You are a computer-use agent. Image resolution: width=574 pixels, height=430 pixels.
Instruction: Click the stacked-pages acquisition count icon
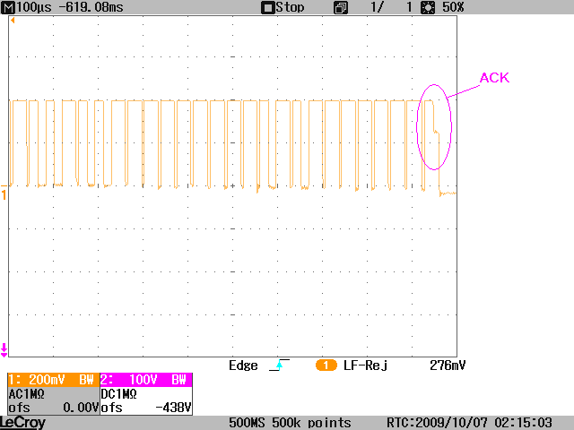coord(341,7)
